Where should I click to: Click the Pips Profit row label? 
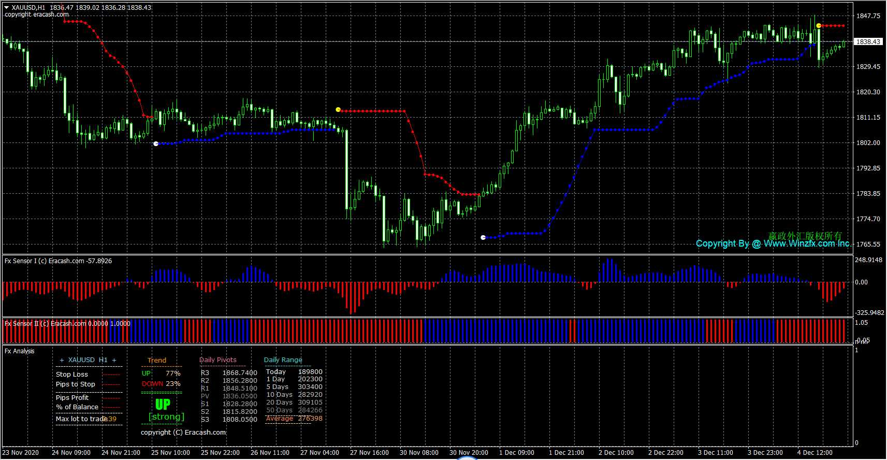point(72,397)
